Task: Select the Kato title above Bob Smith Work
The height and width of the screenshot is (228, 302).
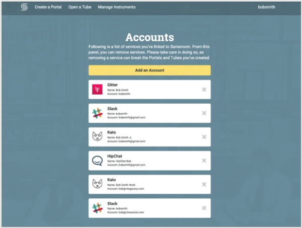Action: tap(112, 180)
